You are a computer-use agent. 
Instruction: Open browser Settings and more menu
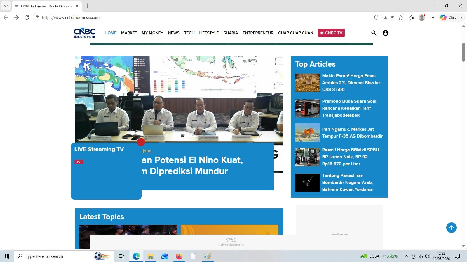(x=432, y=17)
